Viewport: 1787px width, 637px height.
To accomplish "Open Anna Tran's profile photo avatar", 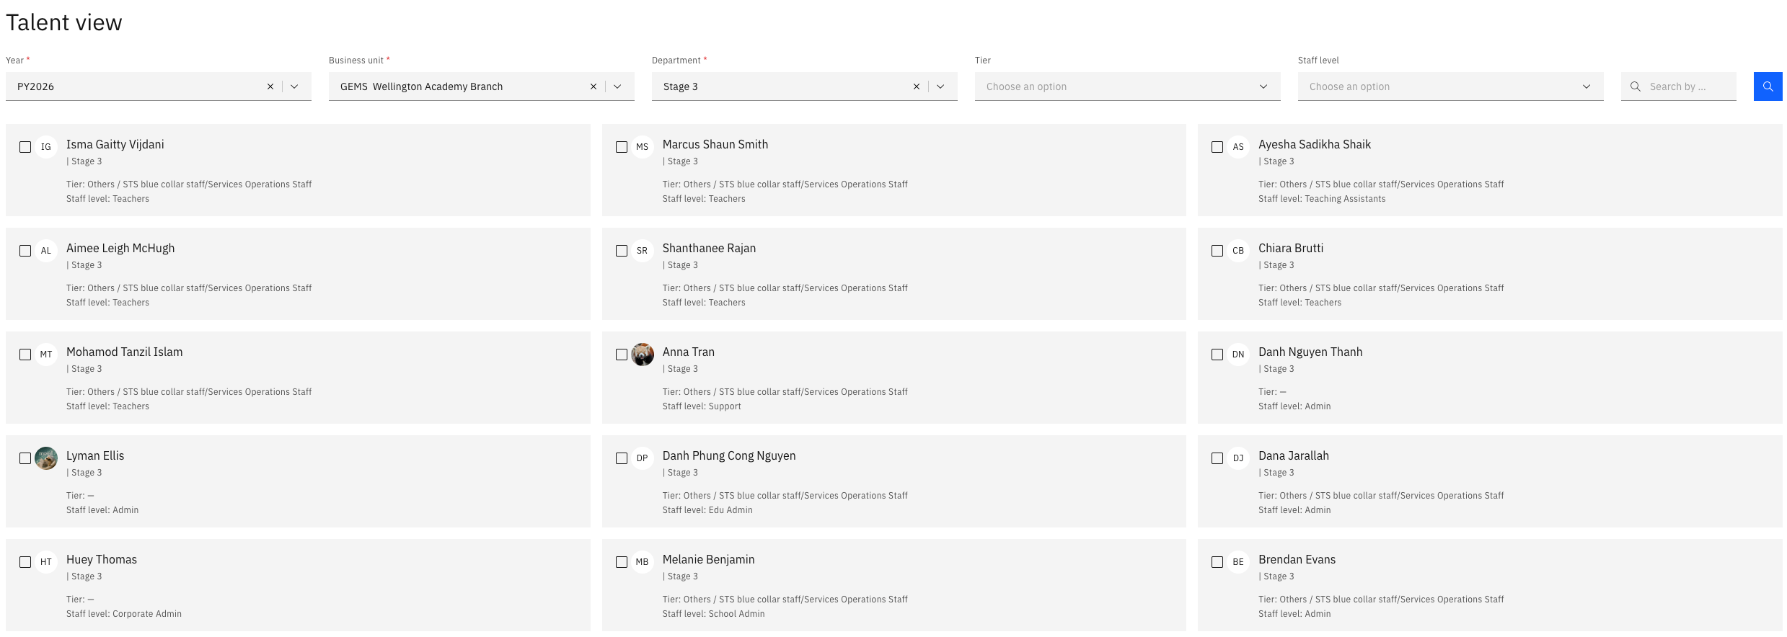I will point(643,355).
